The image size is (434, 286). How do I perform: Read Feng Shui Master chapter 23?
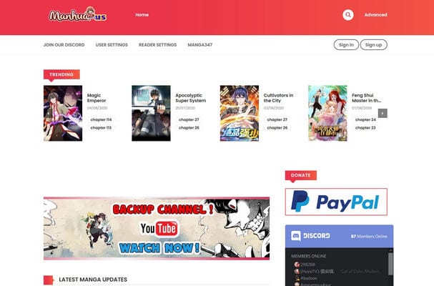[365, 128]
